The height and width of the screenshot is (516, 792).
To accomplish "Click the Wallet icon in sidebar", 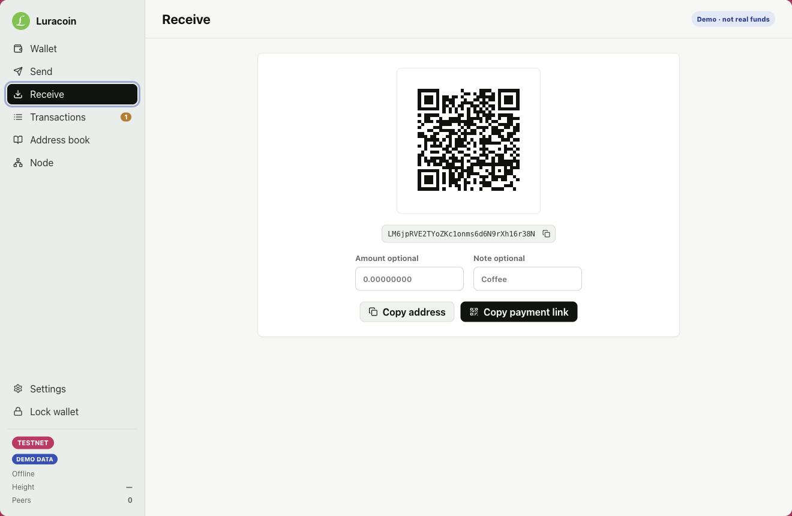I will tap(18, 49).
